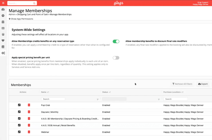Open the admin gears sidebar icon
This screenshot has height=140, width=212.
tap(3, 53)
